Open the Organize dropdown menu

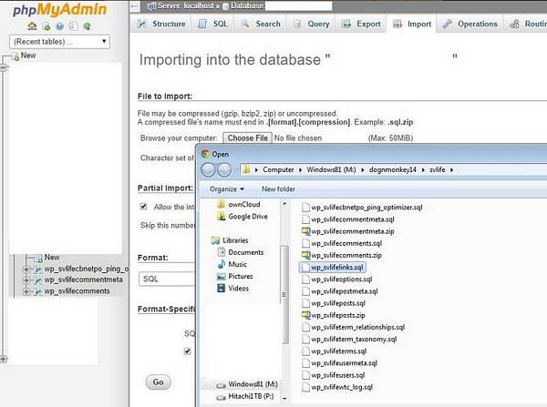point(228,188)
